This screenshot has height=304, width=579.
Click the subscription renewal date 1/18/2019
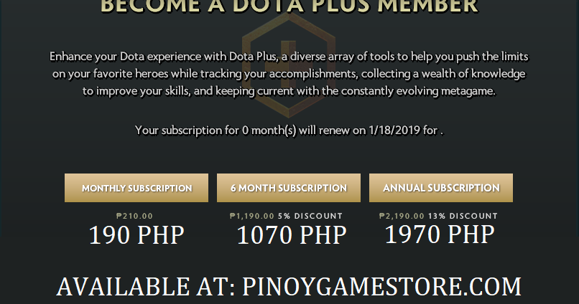(x=394, y=130)
